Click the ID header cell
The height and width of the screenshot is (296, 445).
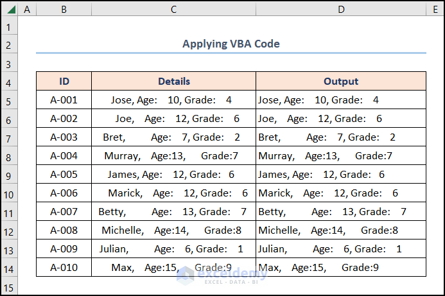(64, 82)
